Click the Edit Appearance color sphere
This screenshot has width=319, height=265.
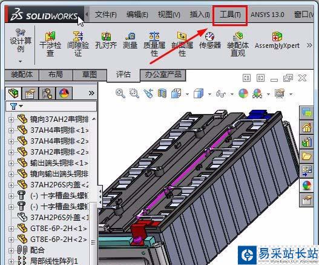coord(243,93)
